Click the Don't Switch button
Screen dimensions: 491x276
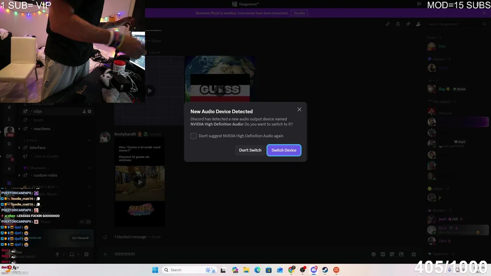pos(250,150)
